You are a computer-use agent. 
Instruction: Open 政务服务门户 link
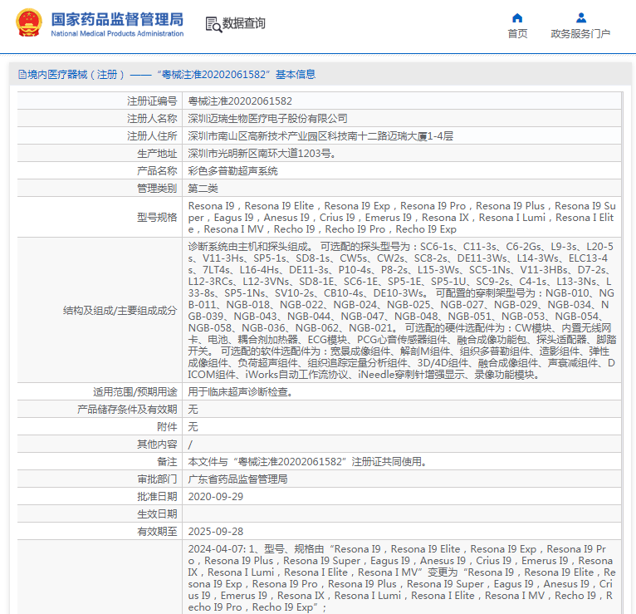click(x=580, y=34)
